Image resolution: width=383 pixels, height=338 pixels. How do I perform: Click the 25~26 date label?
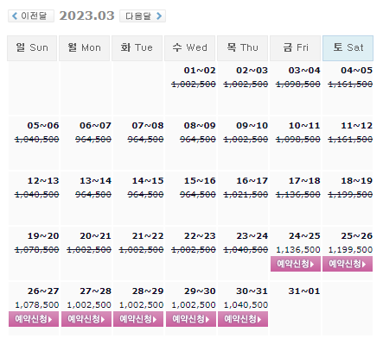tap(356, 236)
